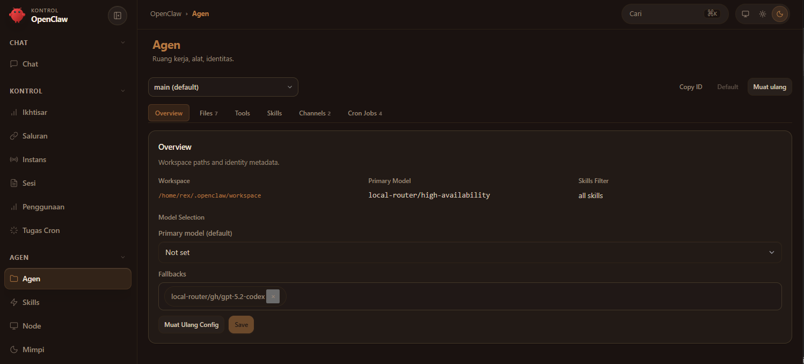
Task: Switch to light theme sun icon
Action: click(x=762, y=14)
